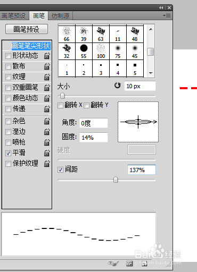
Task: Select brush tip thumbnail 66
Action: tap(67, 34)
